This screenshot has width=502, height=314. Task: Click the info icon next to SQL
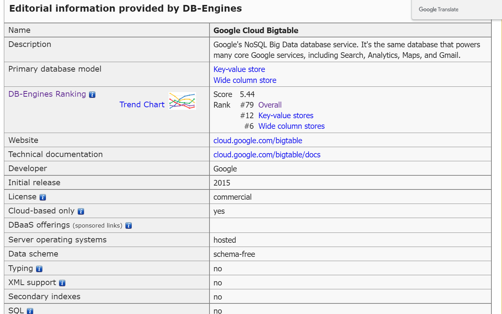pyautogui.click(x=30, y=311)
